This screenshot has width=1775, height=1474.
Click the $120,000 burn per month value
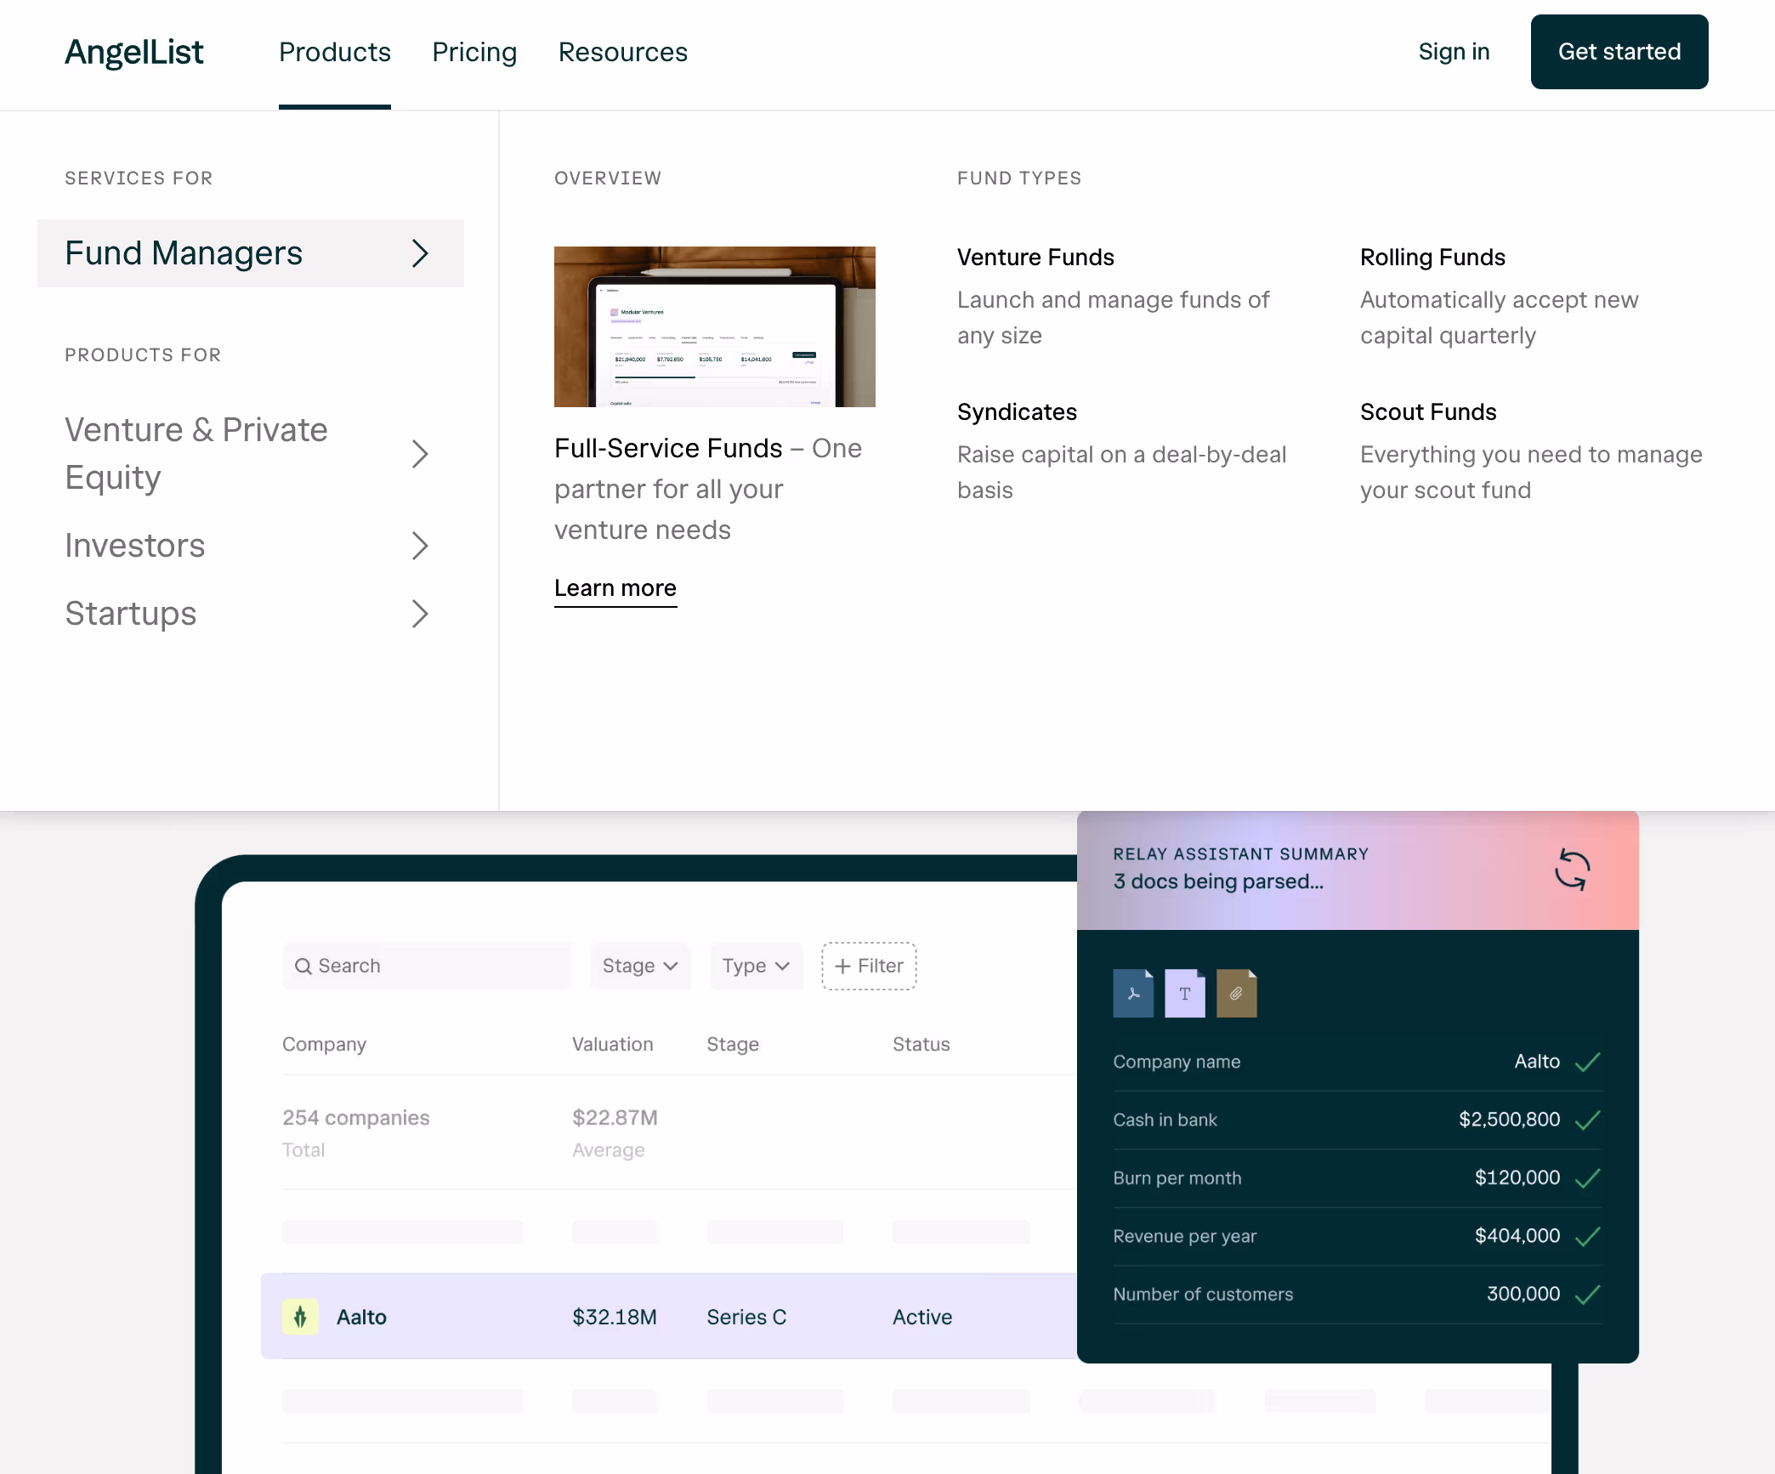(x=1517, y=1178)
